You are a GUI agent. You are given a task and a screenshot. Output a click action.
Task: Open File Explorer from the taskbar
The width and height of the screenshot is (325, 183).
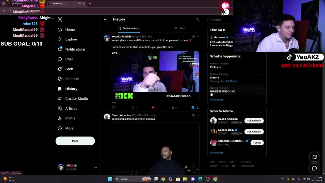185,179
